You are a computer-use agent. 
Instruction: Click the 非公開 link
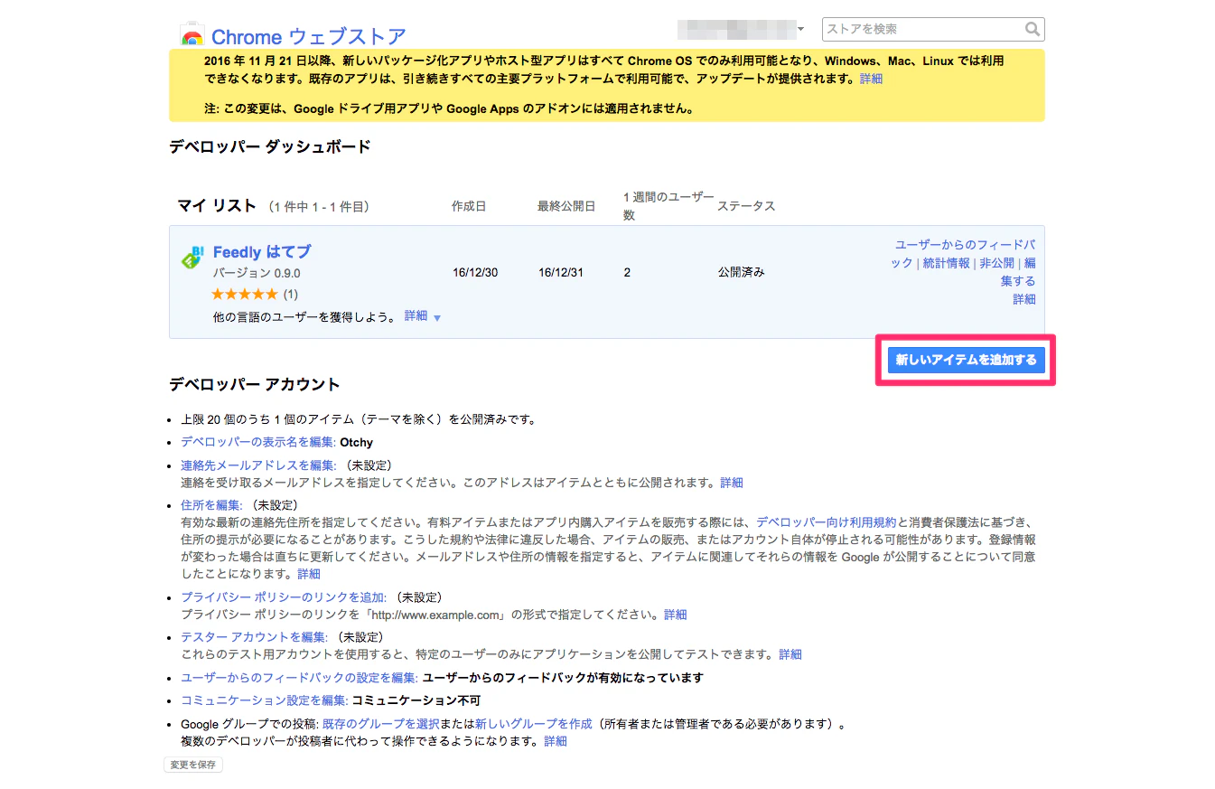[x=996, y=263]
